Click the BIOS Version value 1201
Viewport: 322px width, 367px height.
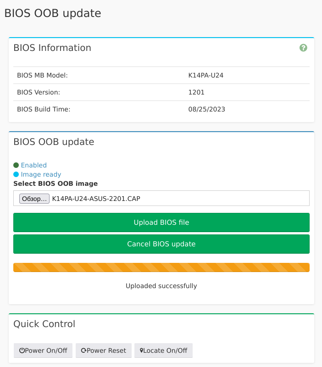point(196,92)
